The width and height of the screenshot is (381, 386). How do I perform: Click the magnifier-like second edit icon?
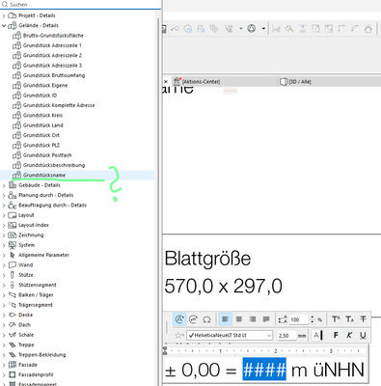click(289, 29)
